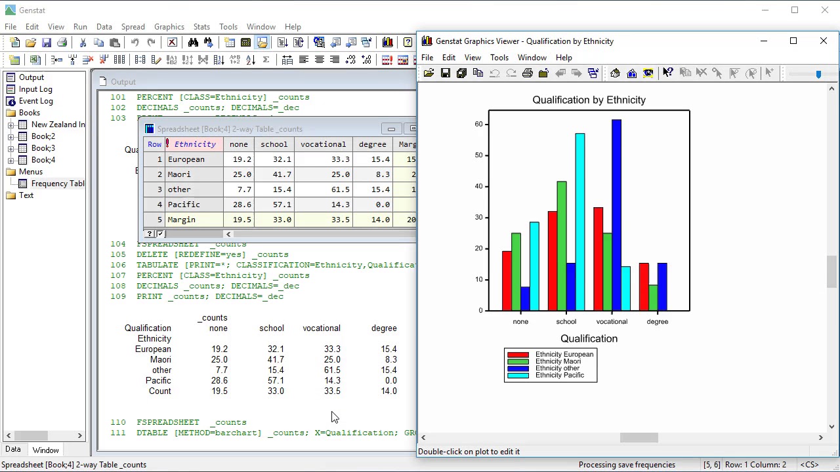Select the Text folder in navigation tree
Image resolution: width=840 pixels, height=472 pixels.
tap(26, 195)
